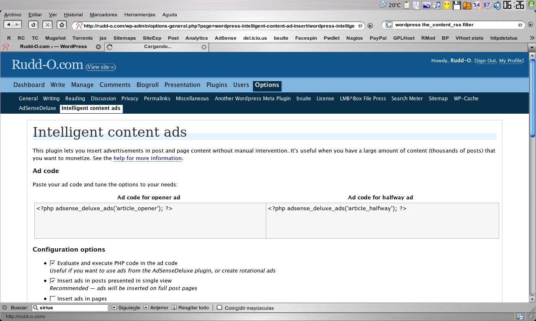536x321 pixels.
Task: Reload the page with the refresh button
Action: (33, 25)
